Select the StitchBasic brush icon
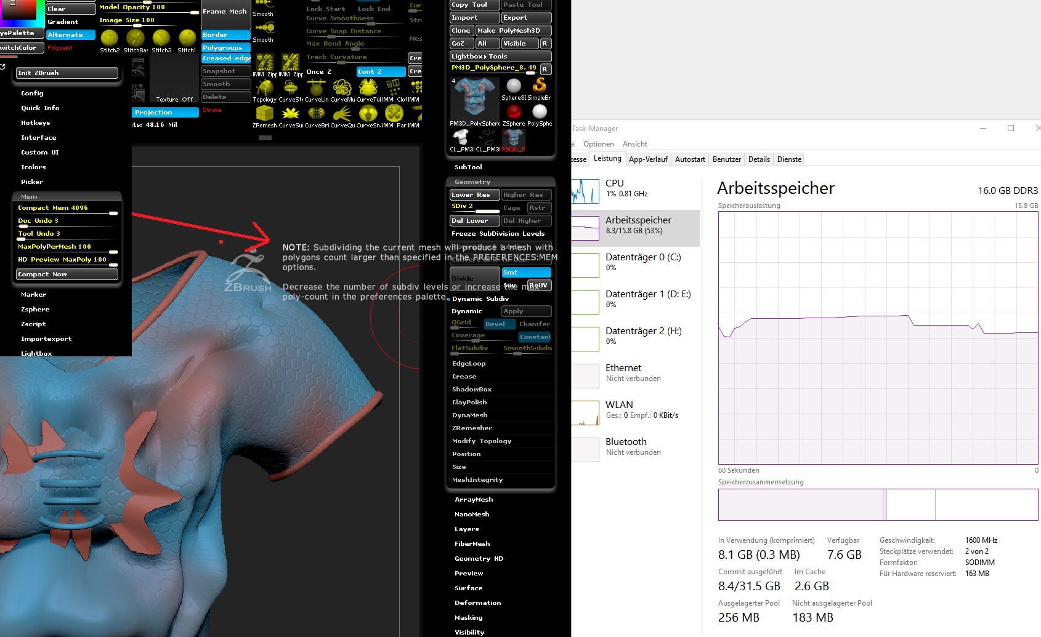The image size is (1041, 637). (x=136, y=38)
